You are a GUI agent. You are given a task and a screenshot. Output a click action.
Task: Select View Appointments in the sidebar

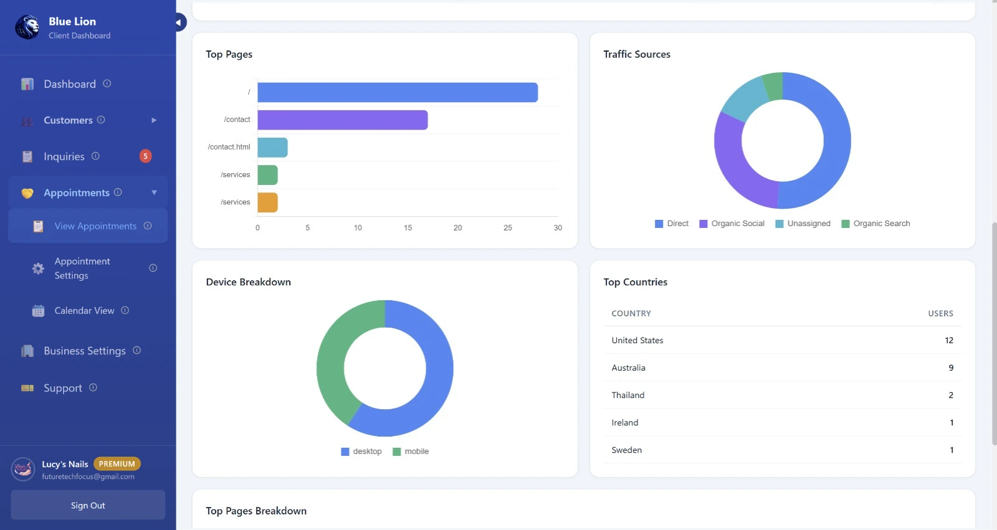(x=88, y=226)
